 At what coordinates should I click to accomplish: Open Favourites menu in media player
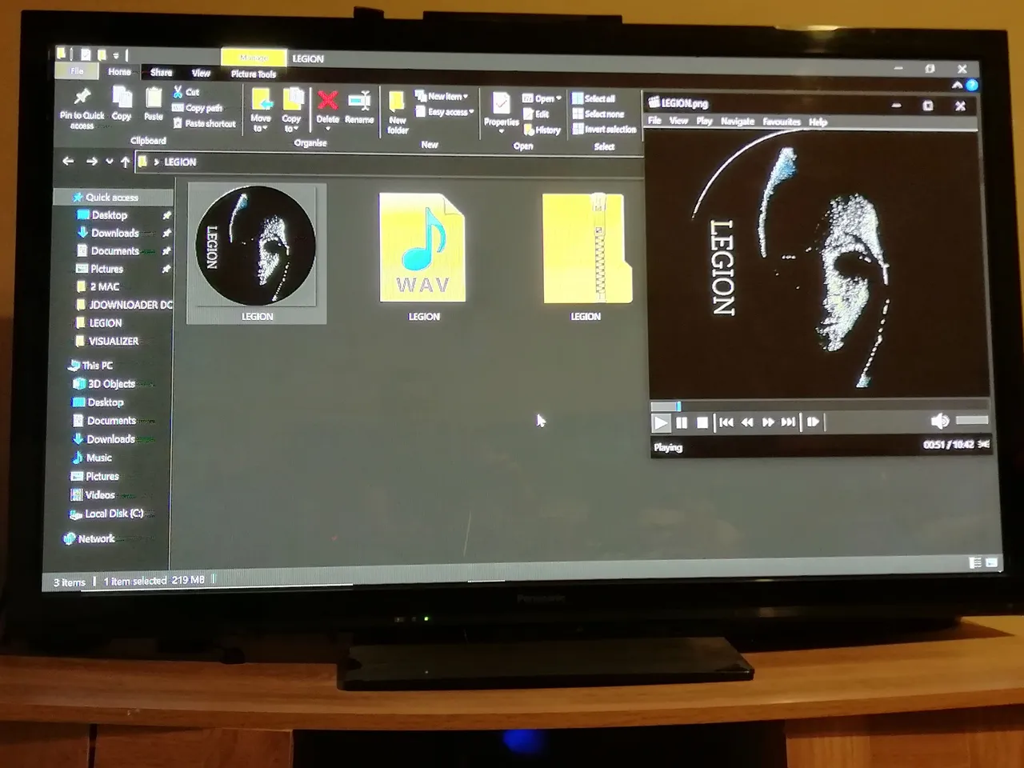782,122
